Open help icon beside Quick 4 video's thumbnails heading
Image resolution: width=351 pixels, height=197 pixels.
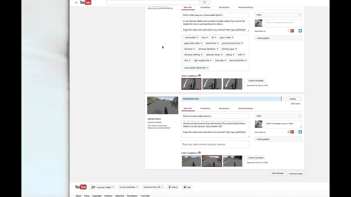click(x=200, y=153)
